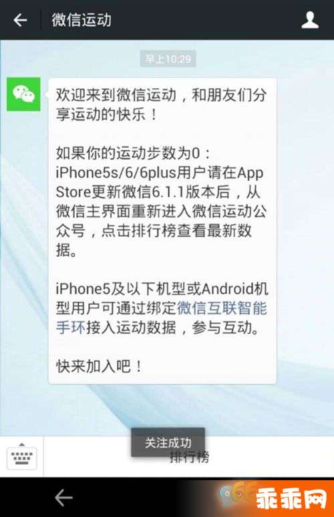Click the 手环 link continuation on the next line
The height and width of the screenshot is (517, 334).
(x=71, y=328)
